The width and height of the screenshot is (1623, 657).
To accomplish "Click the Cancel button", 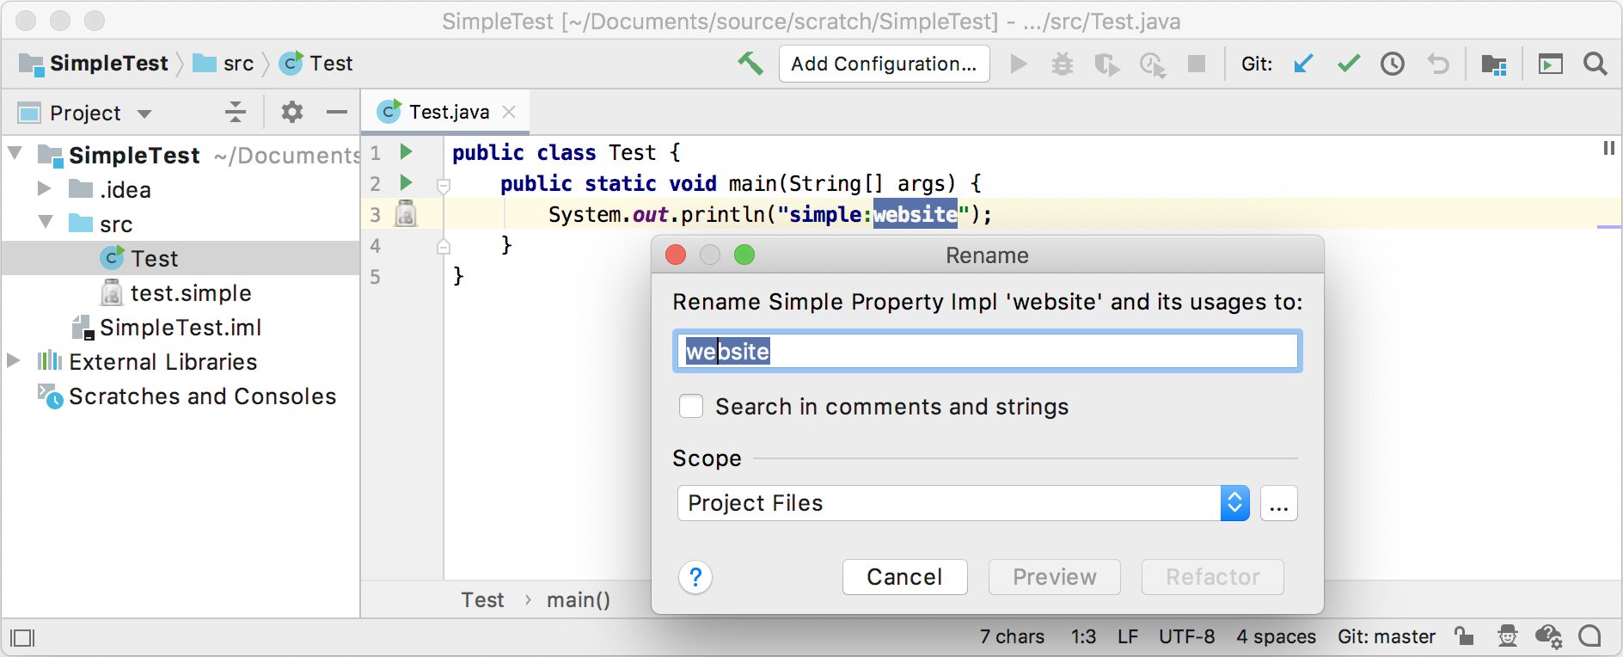I will 904,577.
